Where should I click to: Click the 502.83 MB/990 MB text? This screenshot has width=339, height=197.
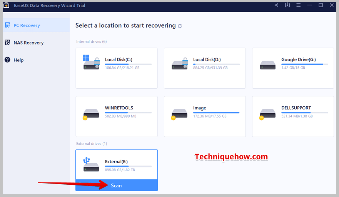pos(120,116)
